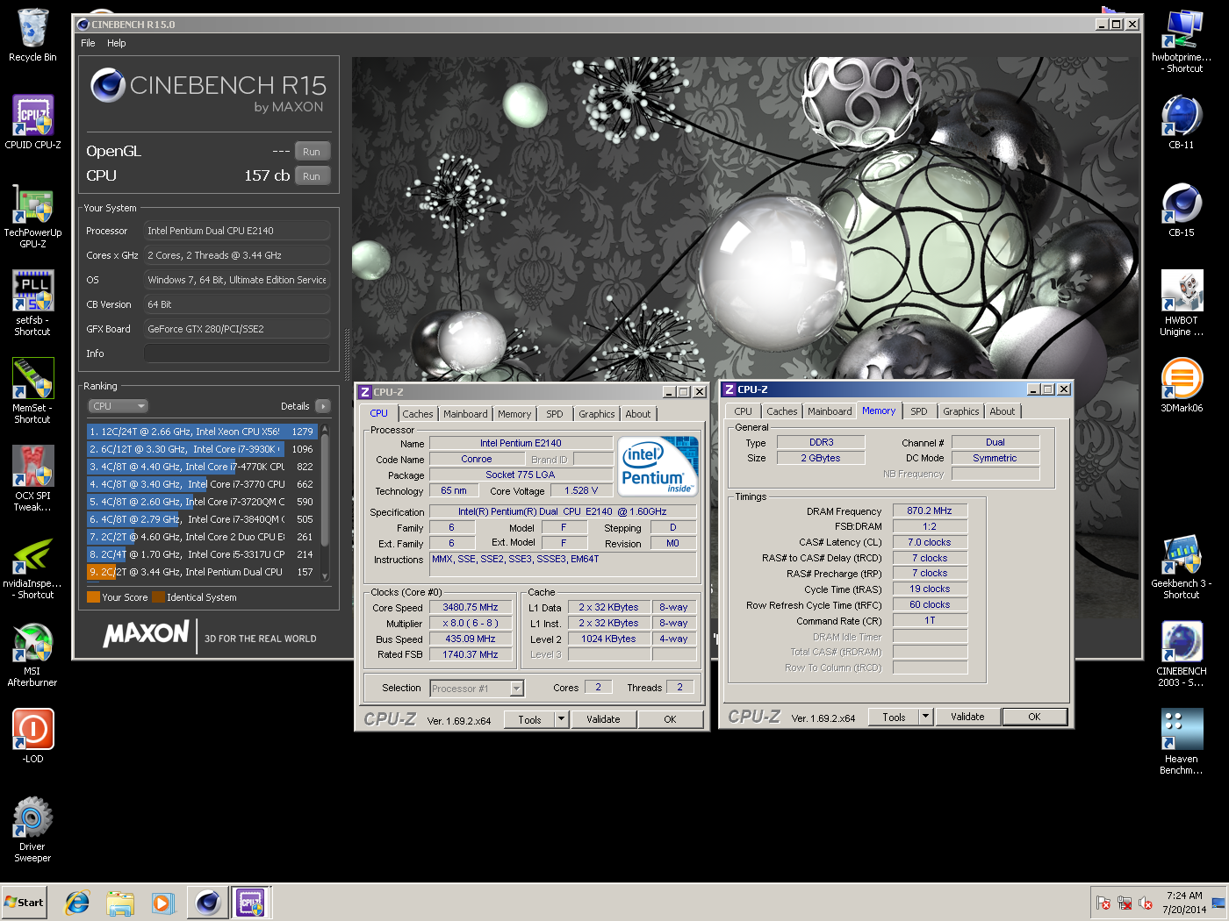1229x921 pixels.
Task: Launch Driver Sweeper desktop icon
Action: [x=32, y=830]
